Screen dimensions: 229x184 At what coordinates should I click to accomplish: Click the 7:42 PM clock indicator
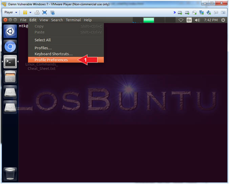coord(211,20)
